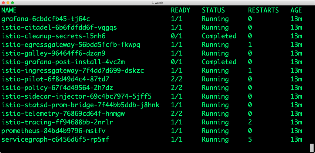Viewport: 315px width, 153px height.
Task: Click the Running status of grafana pod
Action: click(215, 19)
